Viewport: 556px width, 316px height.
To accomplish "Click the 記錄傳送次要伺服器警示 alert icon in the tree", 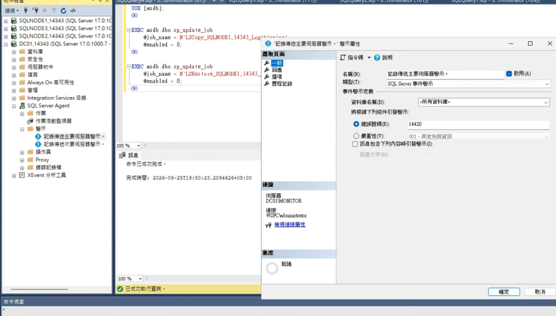I will click(39, 144).
